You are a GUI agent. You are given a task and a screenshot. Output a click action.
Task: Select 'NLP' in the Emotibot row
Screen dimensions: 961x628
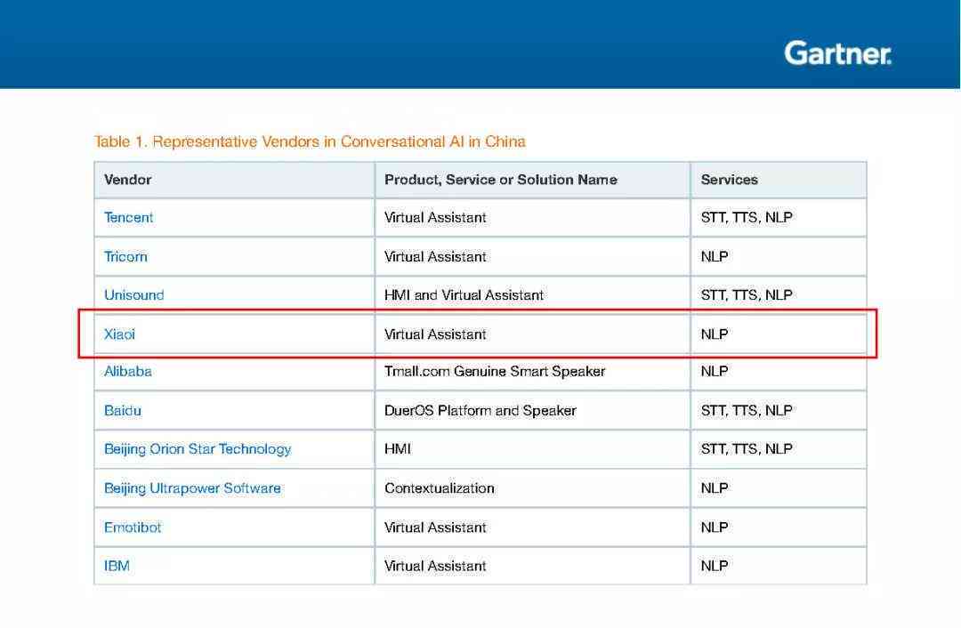point(715,527)
